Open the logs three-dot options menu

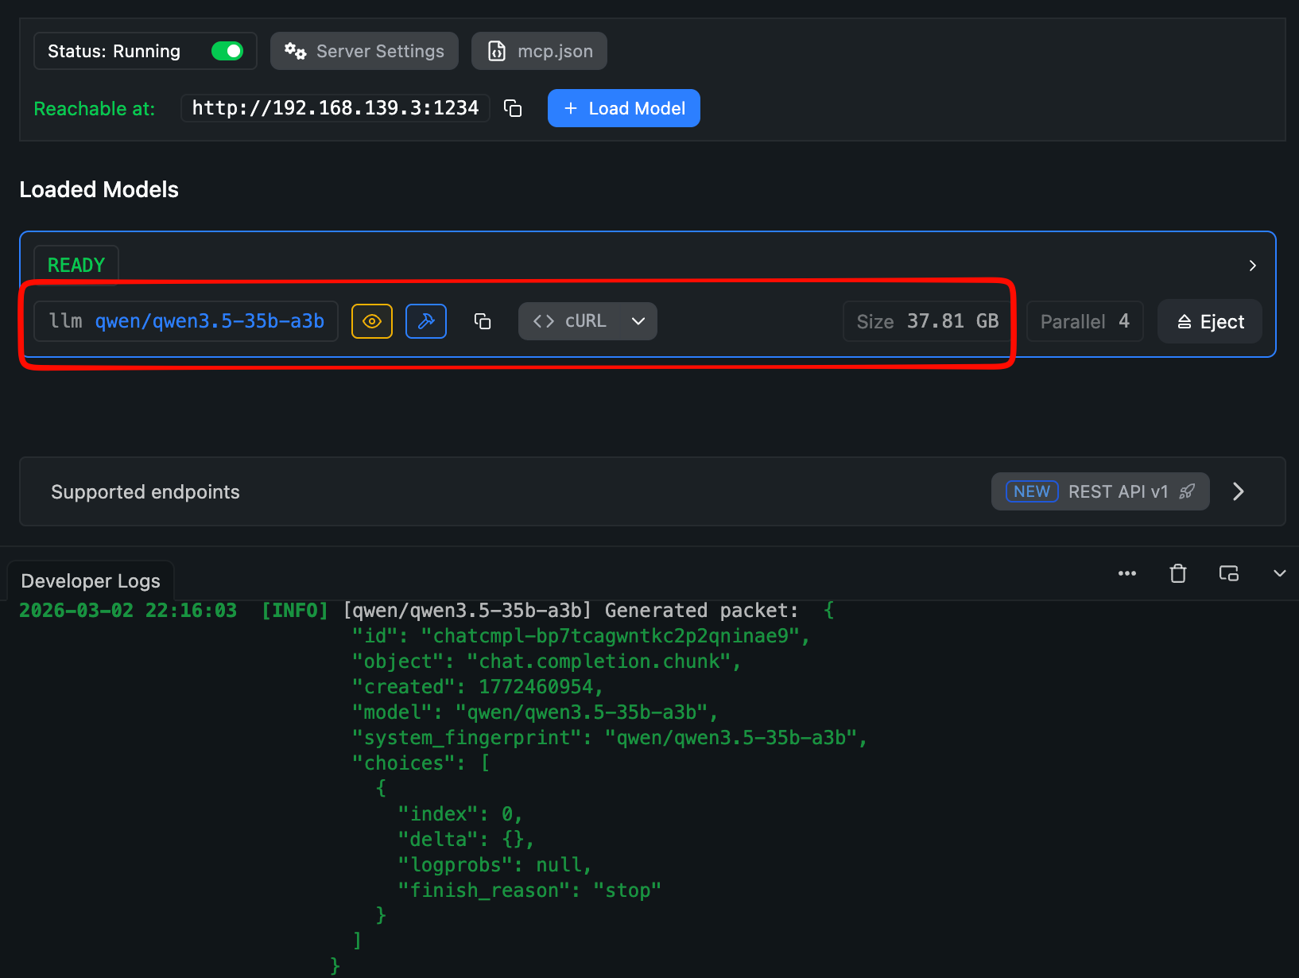coord(1126,573)
